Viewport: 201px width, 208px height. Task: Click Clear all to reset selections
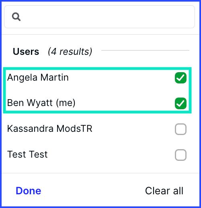(x=164, y=191)
